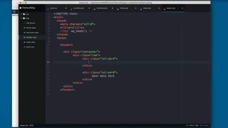The height and width of the screenshot is (128, 228).
Task: Switch to the index.php tab
Action: pos(150,8)
